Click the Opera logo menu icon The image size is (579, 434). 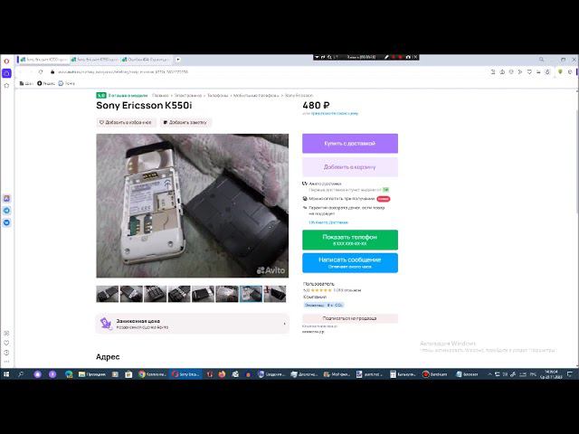click(6, 61)
